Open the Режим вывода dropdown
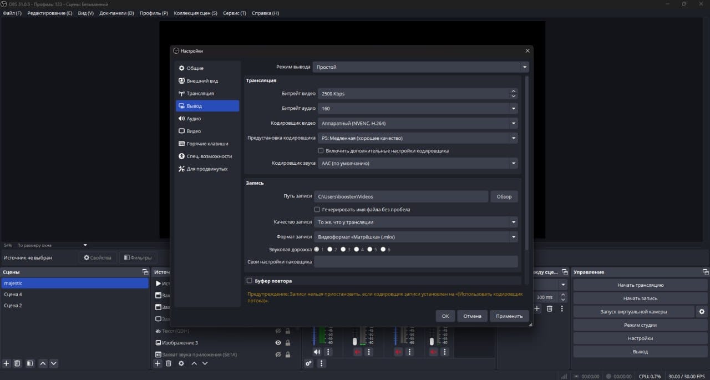Viewport: 710px width, 380px height. coord(421,67)
